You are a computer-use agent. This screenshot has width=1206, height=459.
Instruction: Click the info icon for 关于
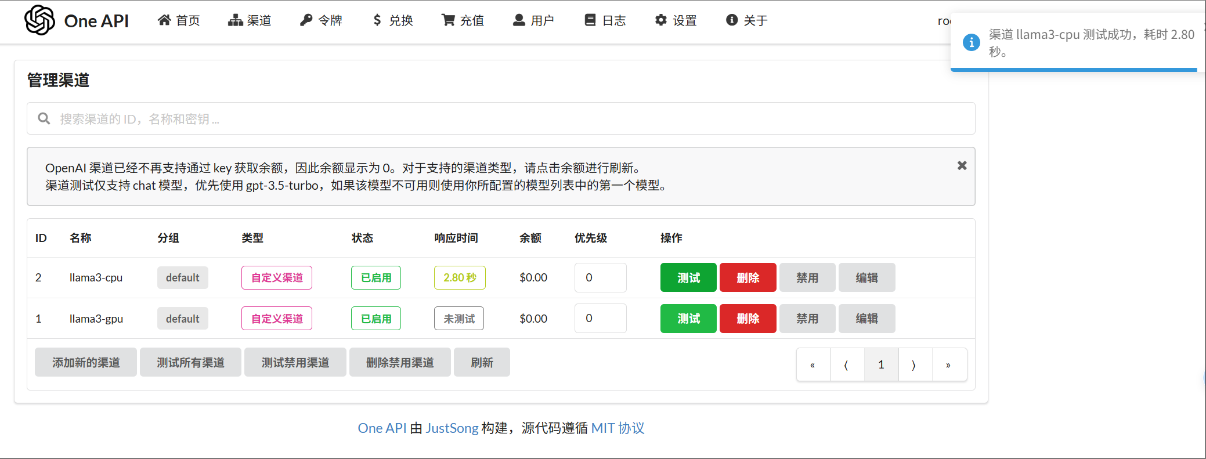click(x=732, y=20)
